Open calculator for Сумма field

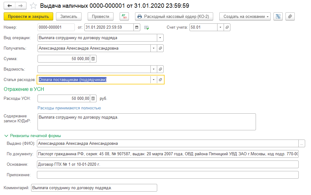[x=94, y=59]
